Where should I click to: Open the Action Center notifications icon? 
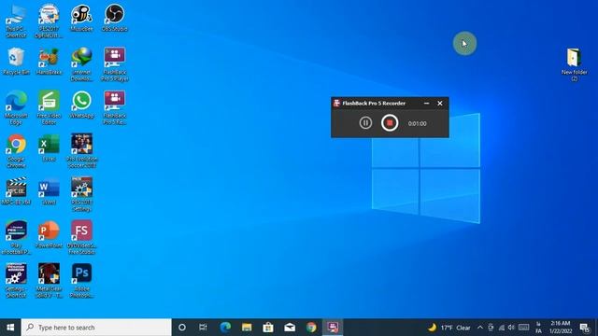585,328
